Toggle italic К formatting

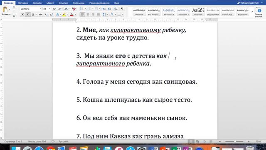pos(28,15)
